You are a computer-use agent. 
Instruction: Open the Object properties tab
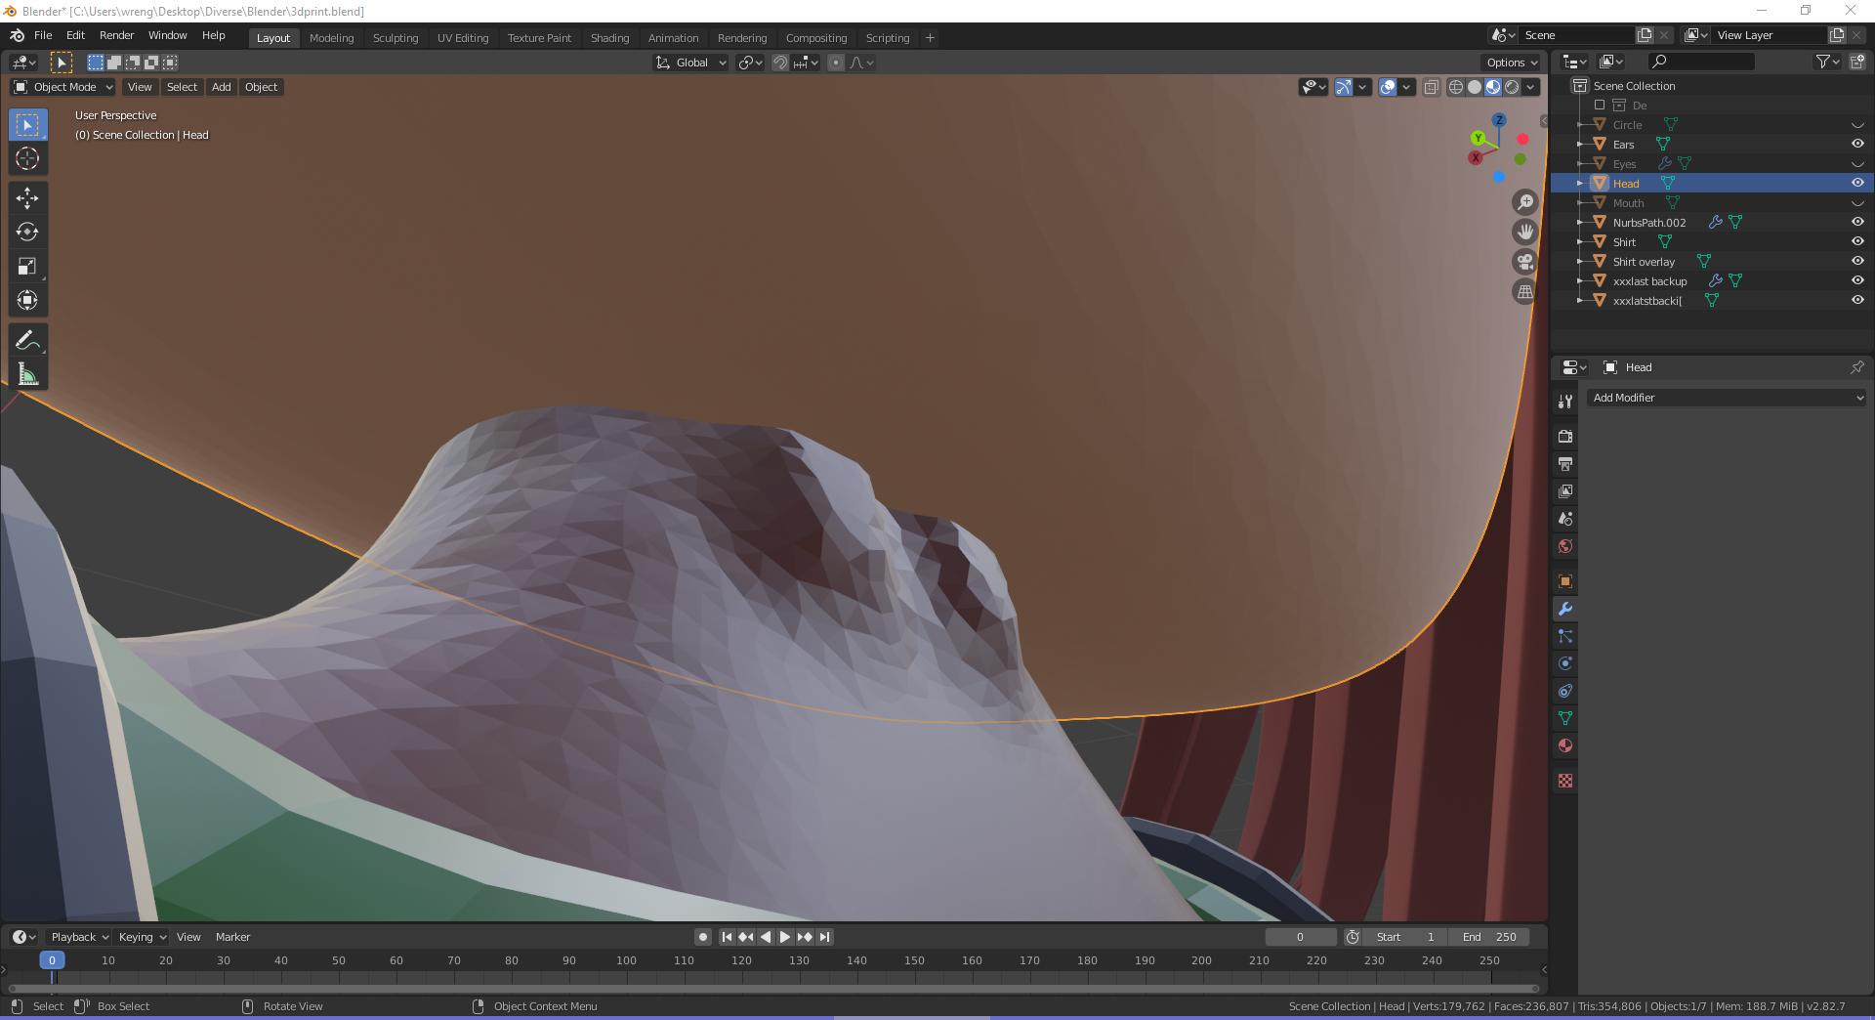pyautogui.click(x=1565, y=581)
